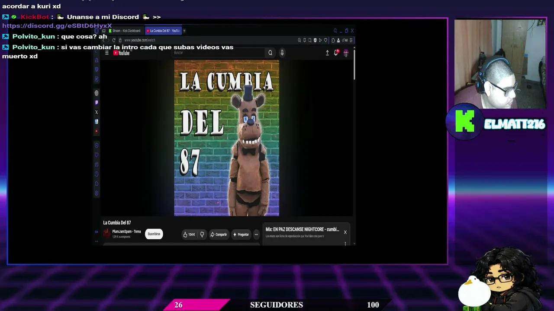The image size is (554, 311).
Task: Open the Discord invite link in chat
Action: [x=57, y=26]
